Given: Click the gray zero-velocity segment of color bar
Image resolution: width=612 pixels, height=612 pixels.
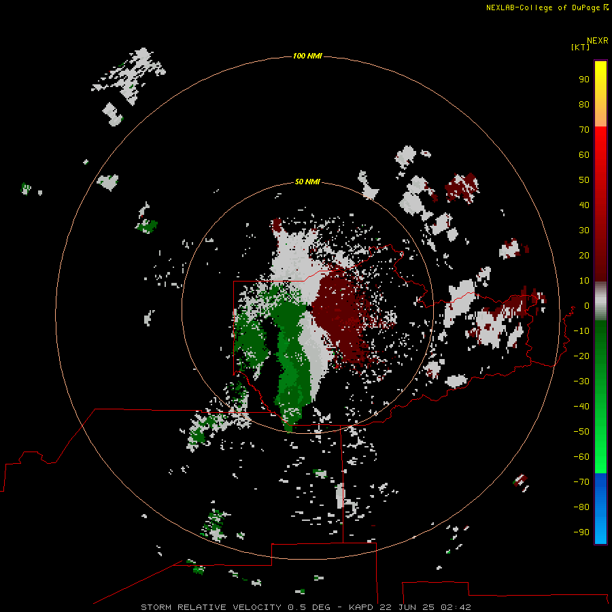Looking at the screenshot, I should (x=600, y=301).
